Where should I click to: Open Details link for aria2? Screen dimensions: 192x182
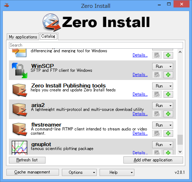pyautogui.click(x=140, y=114)
